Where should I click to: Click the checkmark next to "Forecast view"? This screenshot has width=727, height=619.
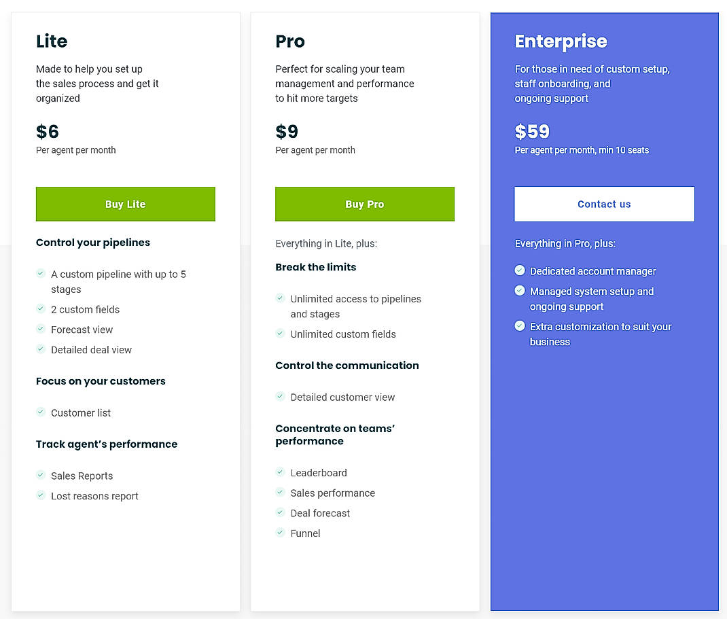click(x=41, y=330)
